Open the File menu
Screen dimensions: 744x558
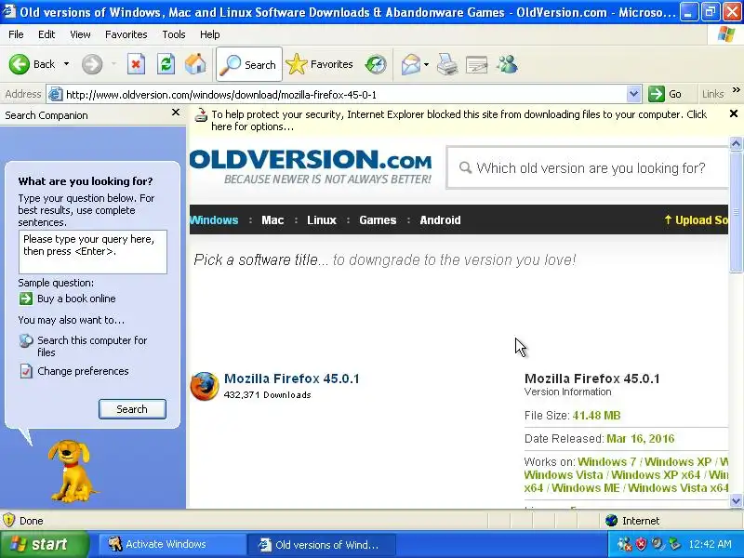pyautogui.click(x=16, y=34)
